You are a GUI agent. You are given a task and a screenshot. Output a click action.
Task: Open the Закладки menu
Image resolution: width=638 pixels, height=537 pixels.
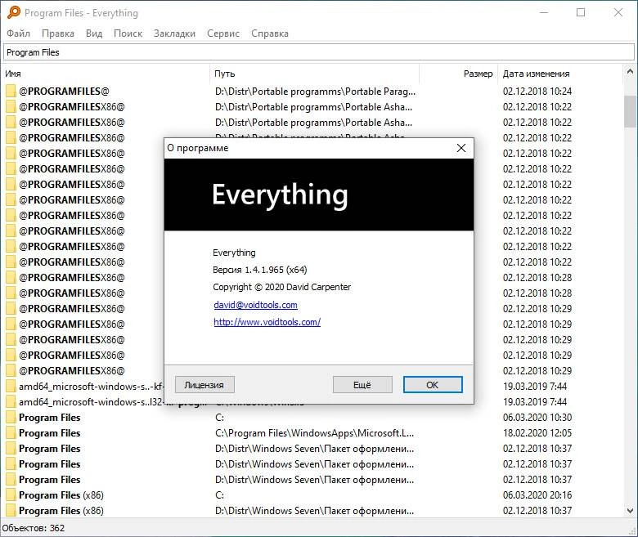pyautogui.click(x=174, y=34)
